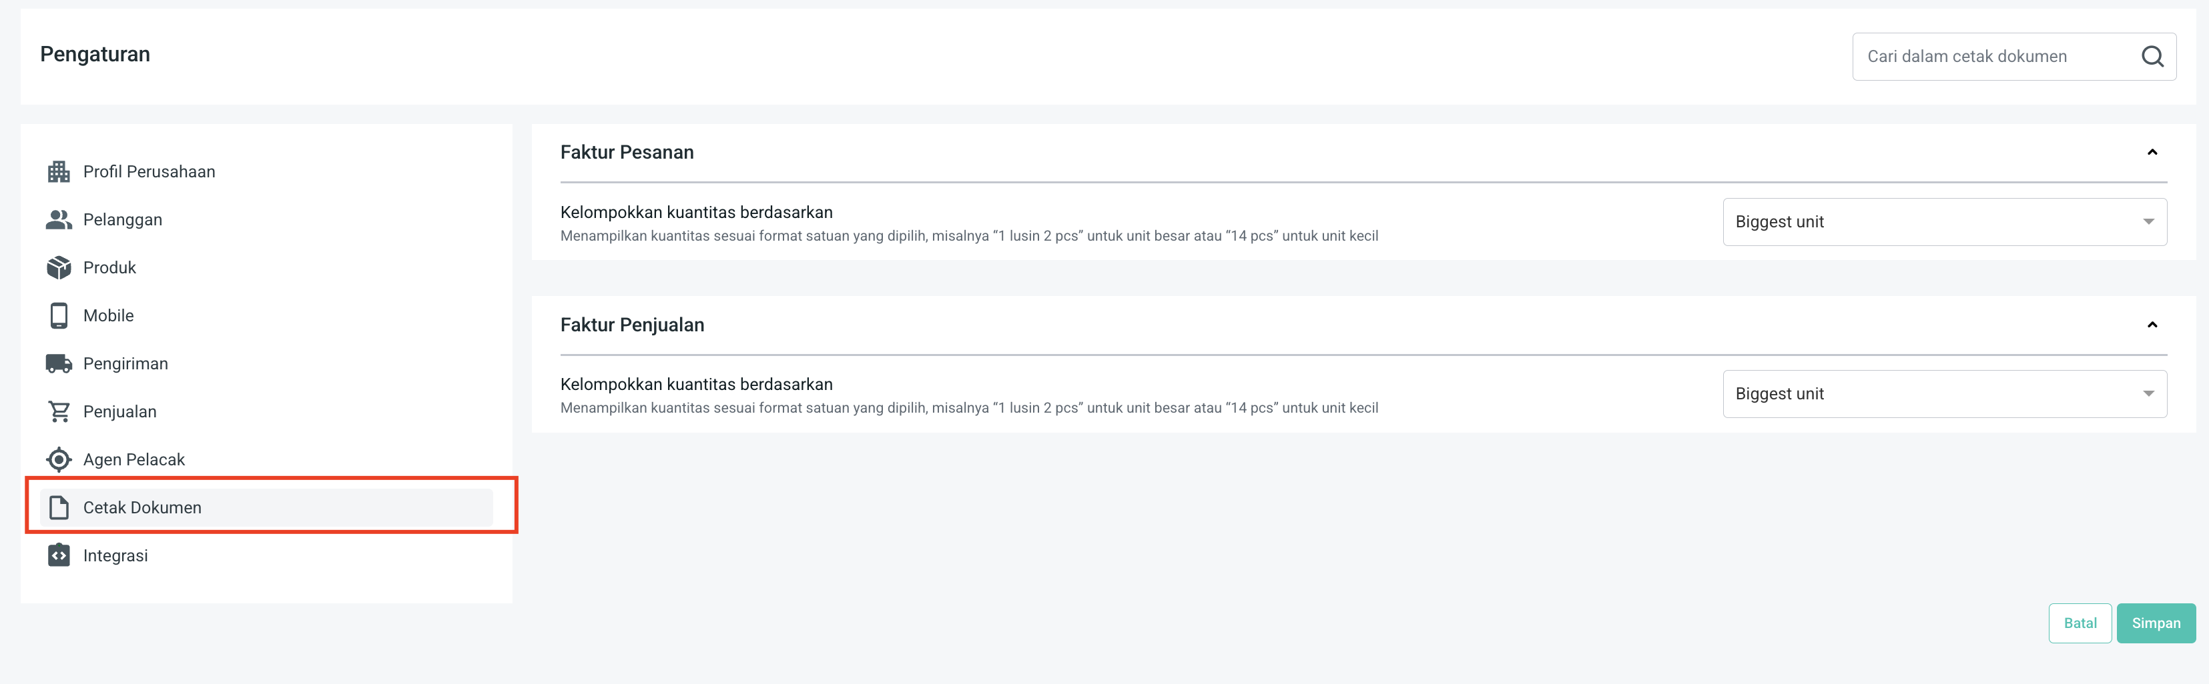The height and width of the screenshot is (684, 2209).
Task: Click the Produk box icon
Action: coord(58,268)
